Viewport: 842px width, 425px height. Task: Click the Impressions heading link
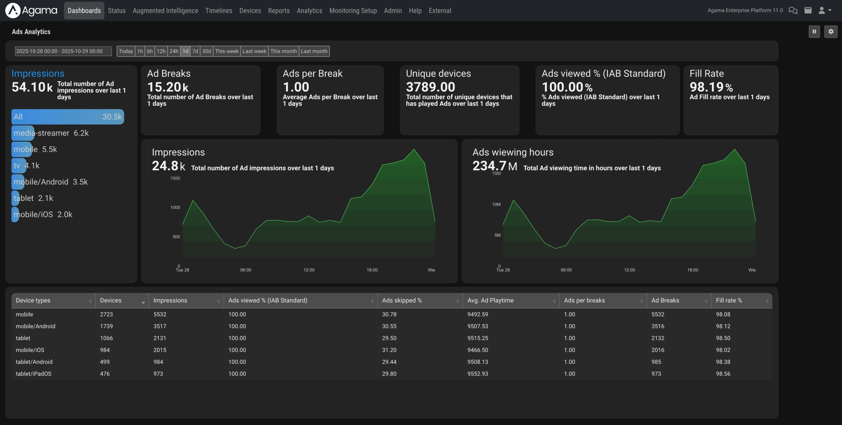click(x=38, y=73)
